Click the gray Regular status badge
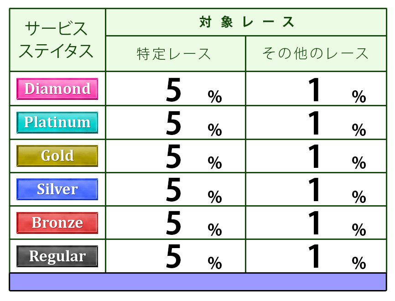This screenshot has height=301, width=395. (x=57, y=256)
